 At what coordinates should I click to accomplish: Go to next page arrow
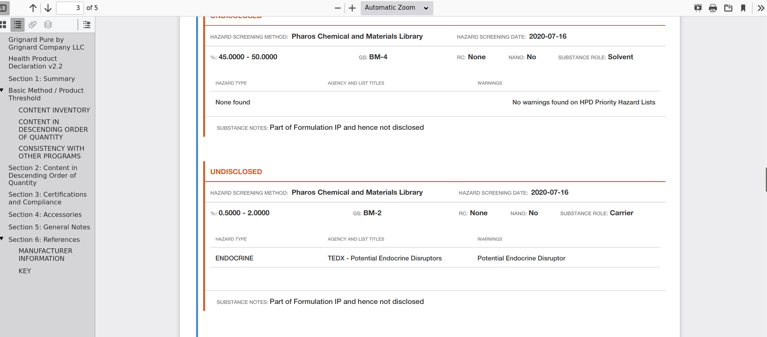click(x=48, y=8)
